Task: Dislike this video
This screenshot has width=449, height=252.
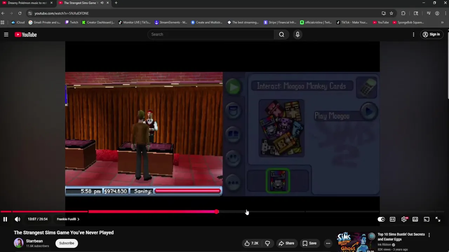Action: click(x=268, y=243)
